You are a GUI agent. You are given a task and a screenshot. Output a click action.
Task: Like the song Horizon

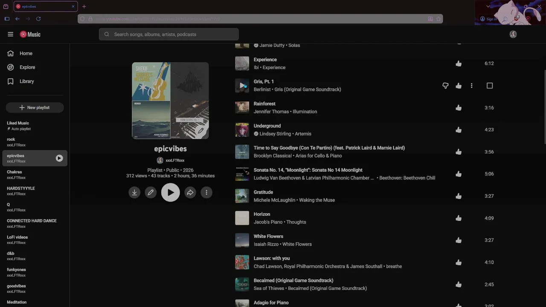[x=459, y=218]
